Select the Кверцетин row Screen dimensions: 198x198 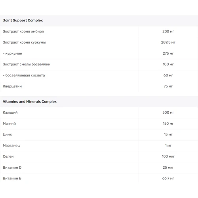click(x=99, y=86)
